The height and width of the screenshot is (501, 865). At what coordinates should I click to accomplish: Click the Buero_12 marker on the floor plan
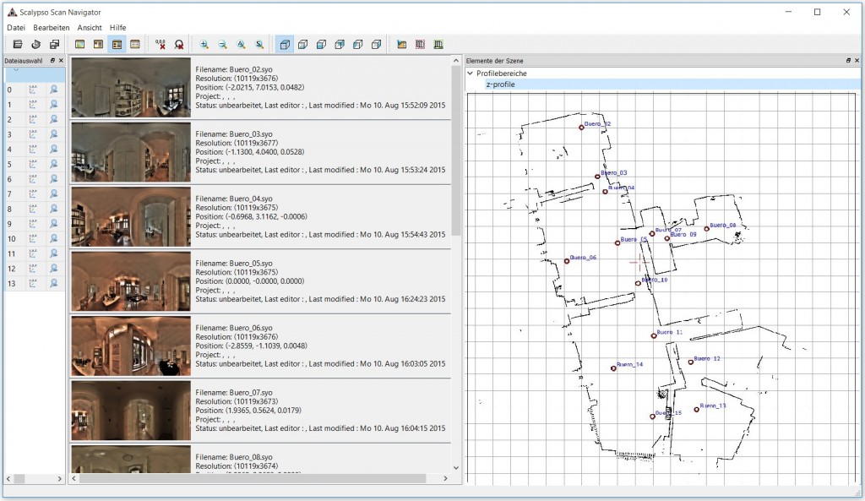point(691,362)
